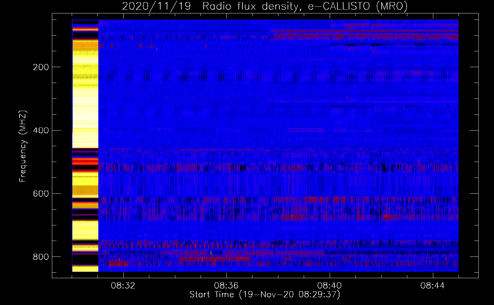Click the 08:36 time tick label
The image size is (494, 305).
pos(226,286)
